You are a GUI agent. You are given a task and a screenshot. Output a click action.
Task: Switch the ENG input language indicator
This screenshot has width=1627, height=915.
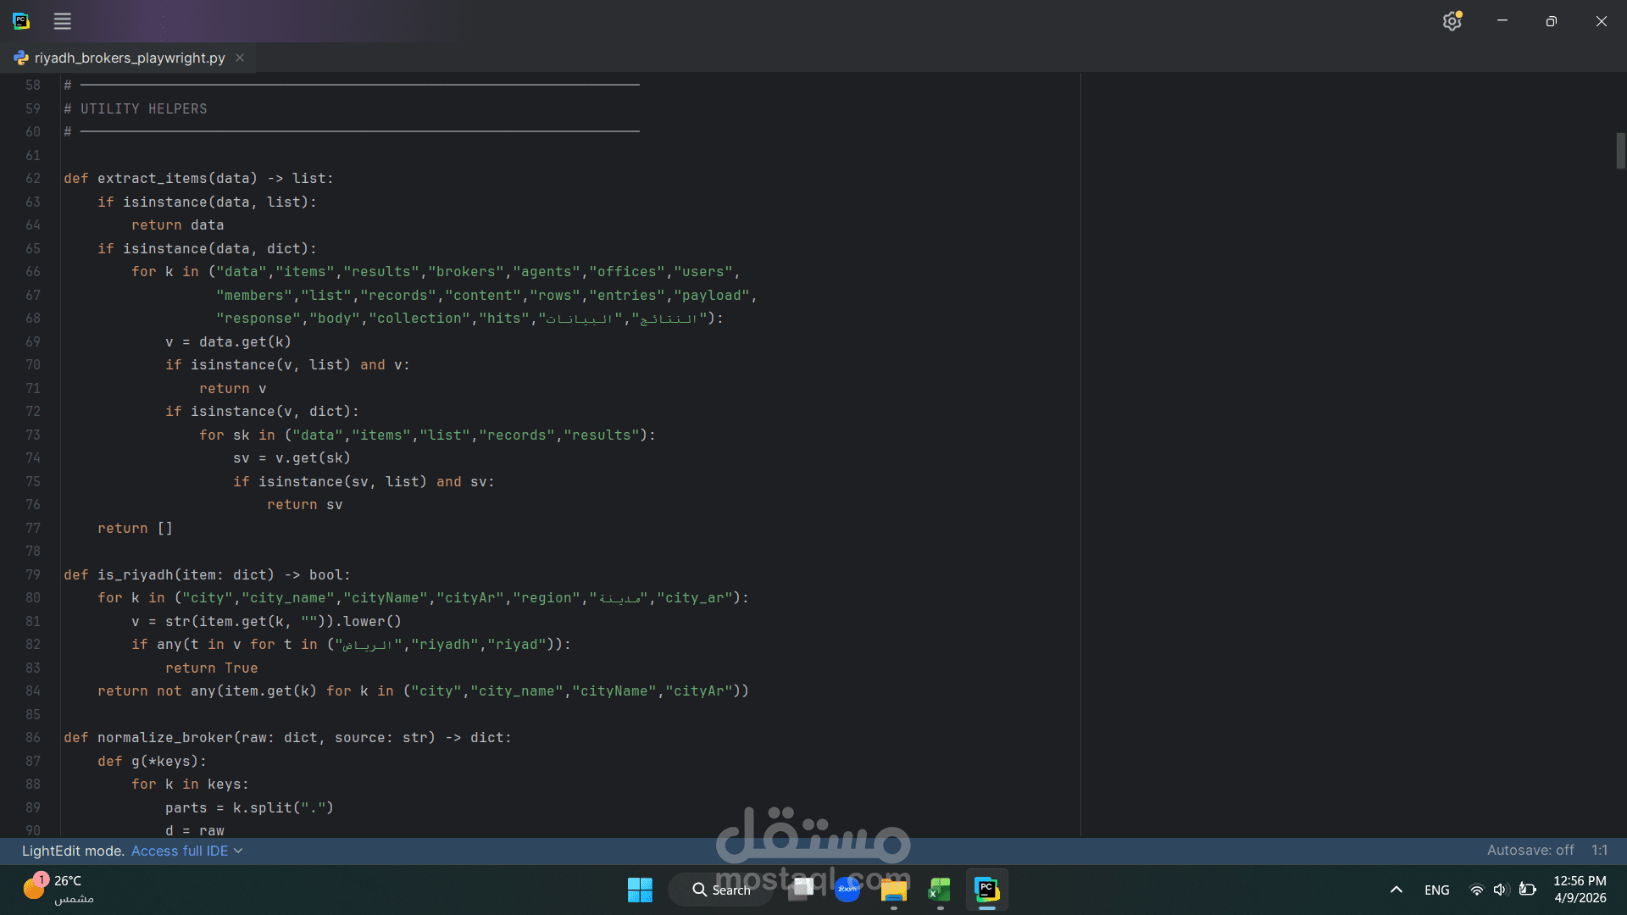point(1436,890)
